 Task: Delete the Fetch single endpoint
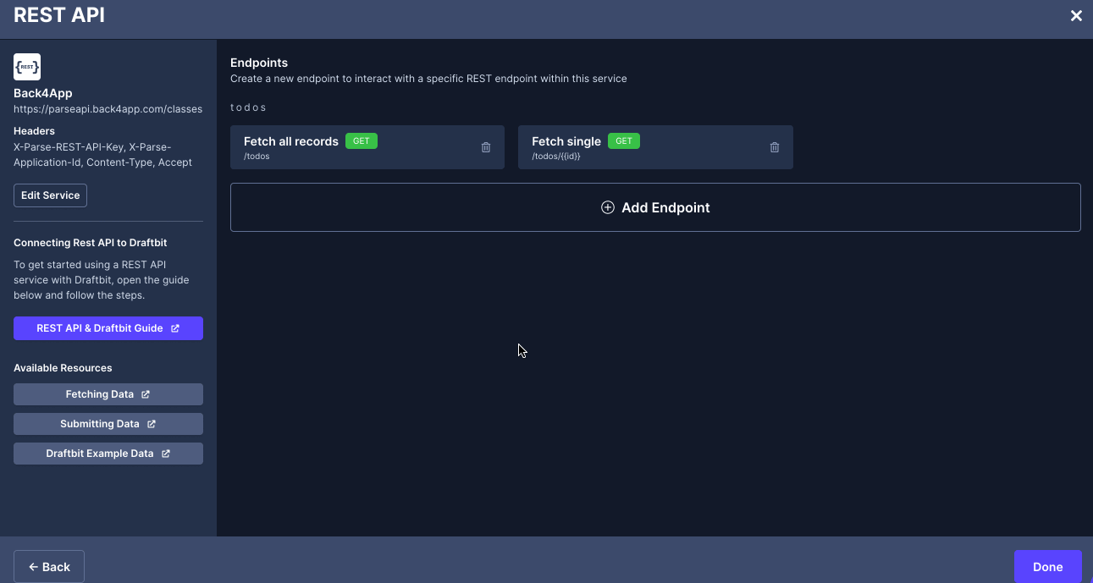click(774, 147)
